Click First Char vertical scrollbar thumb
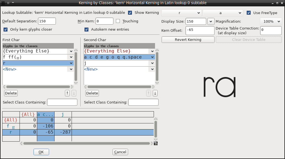The image size is (285, 159). pyautogui.click(x=76, y=67)
